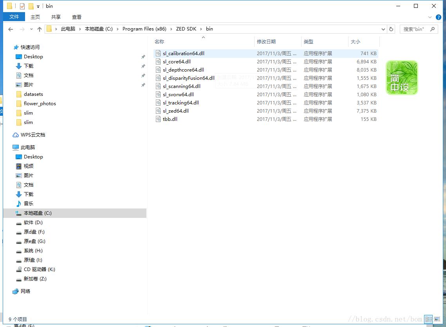The image size is (446, 327).
Task: Expand the ribbon with the chevron
Action: (x=430, y=17)
